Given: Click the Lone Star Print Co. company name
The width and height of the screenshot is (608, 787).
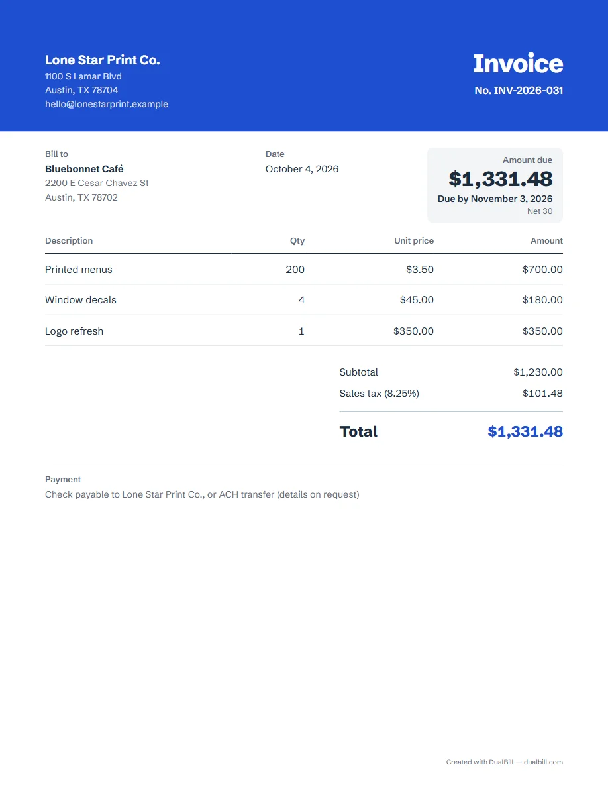Looking at the screenshot, I should point(103,60).
